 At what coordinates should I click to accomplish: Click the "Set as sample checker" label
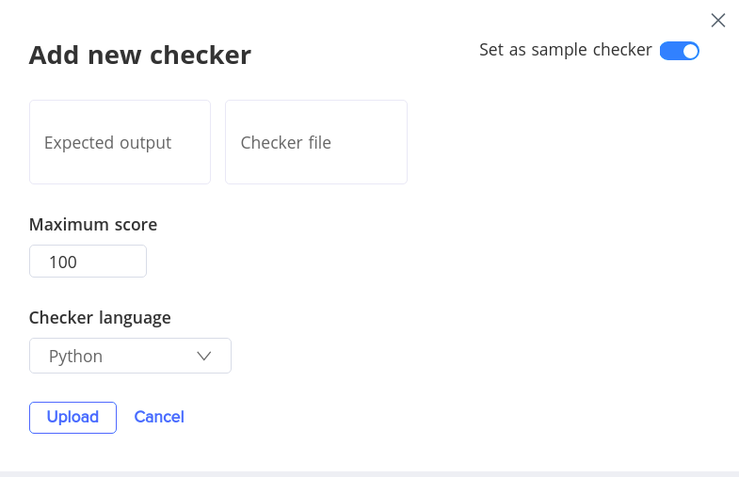[x=565, y=51]
